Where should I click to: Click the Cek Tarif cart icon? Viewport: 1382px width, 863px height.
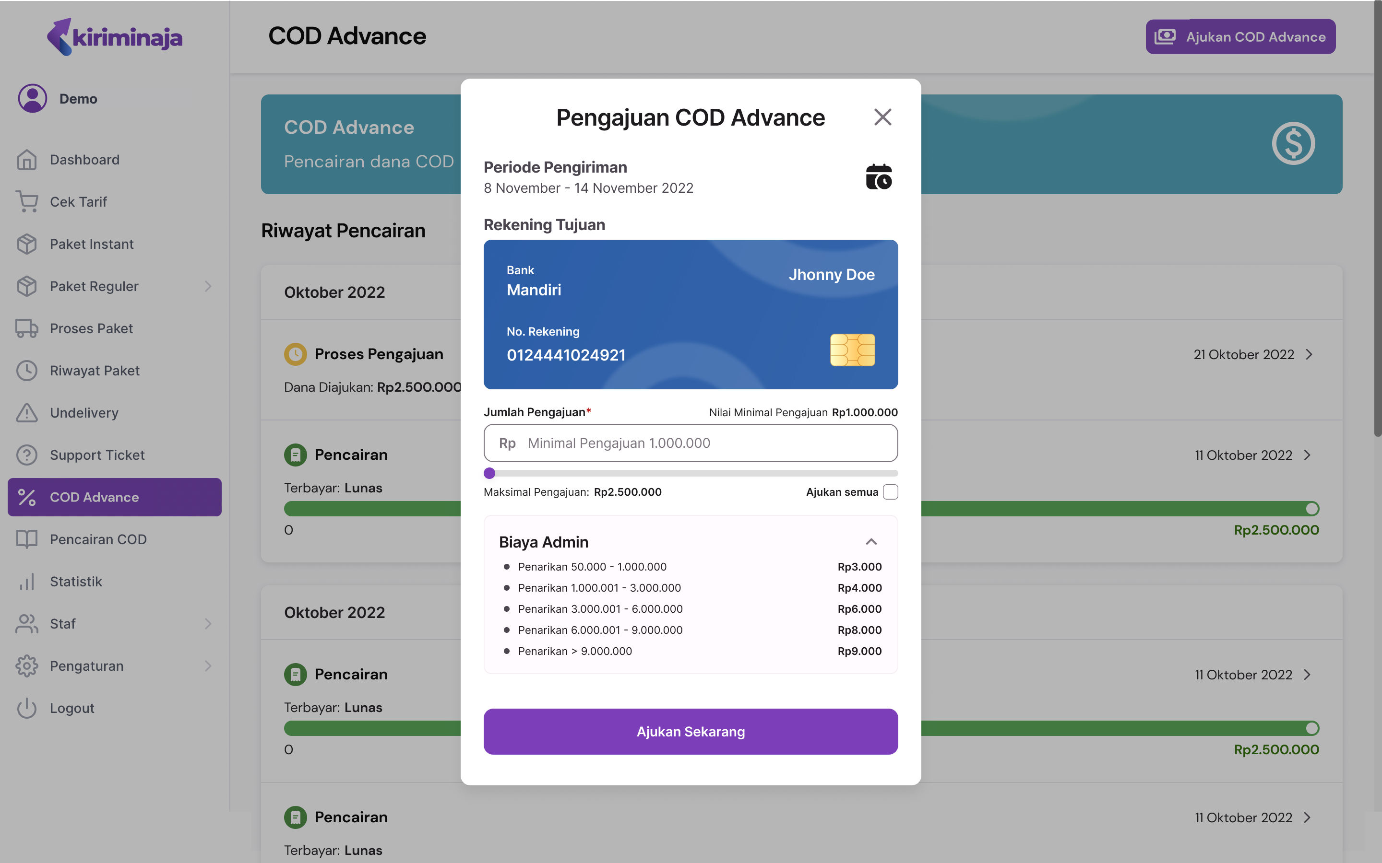point(27,201)
